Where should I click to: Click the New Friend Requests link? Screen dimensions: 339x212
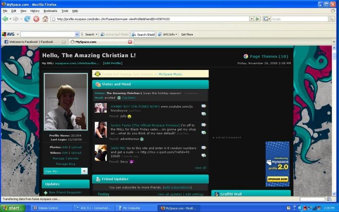[x=65, y=192]
